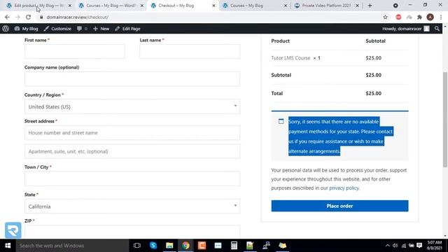
Task: Open the New content menu
Action: click(x=101, y=29)
